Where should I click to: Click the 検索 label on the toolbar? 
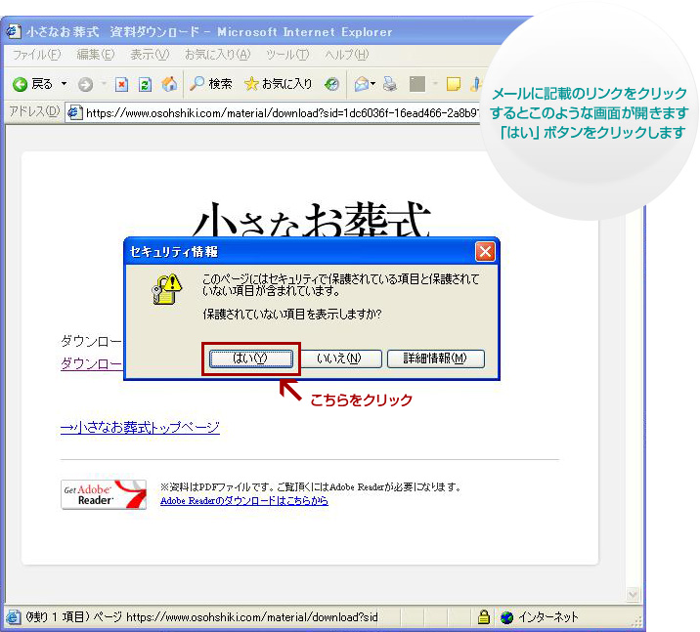point(221,83)
